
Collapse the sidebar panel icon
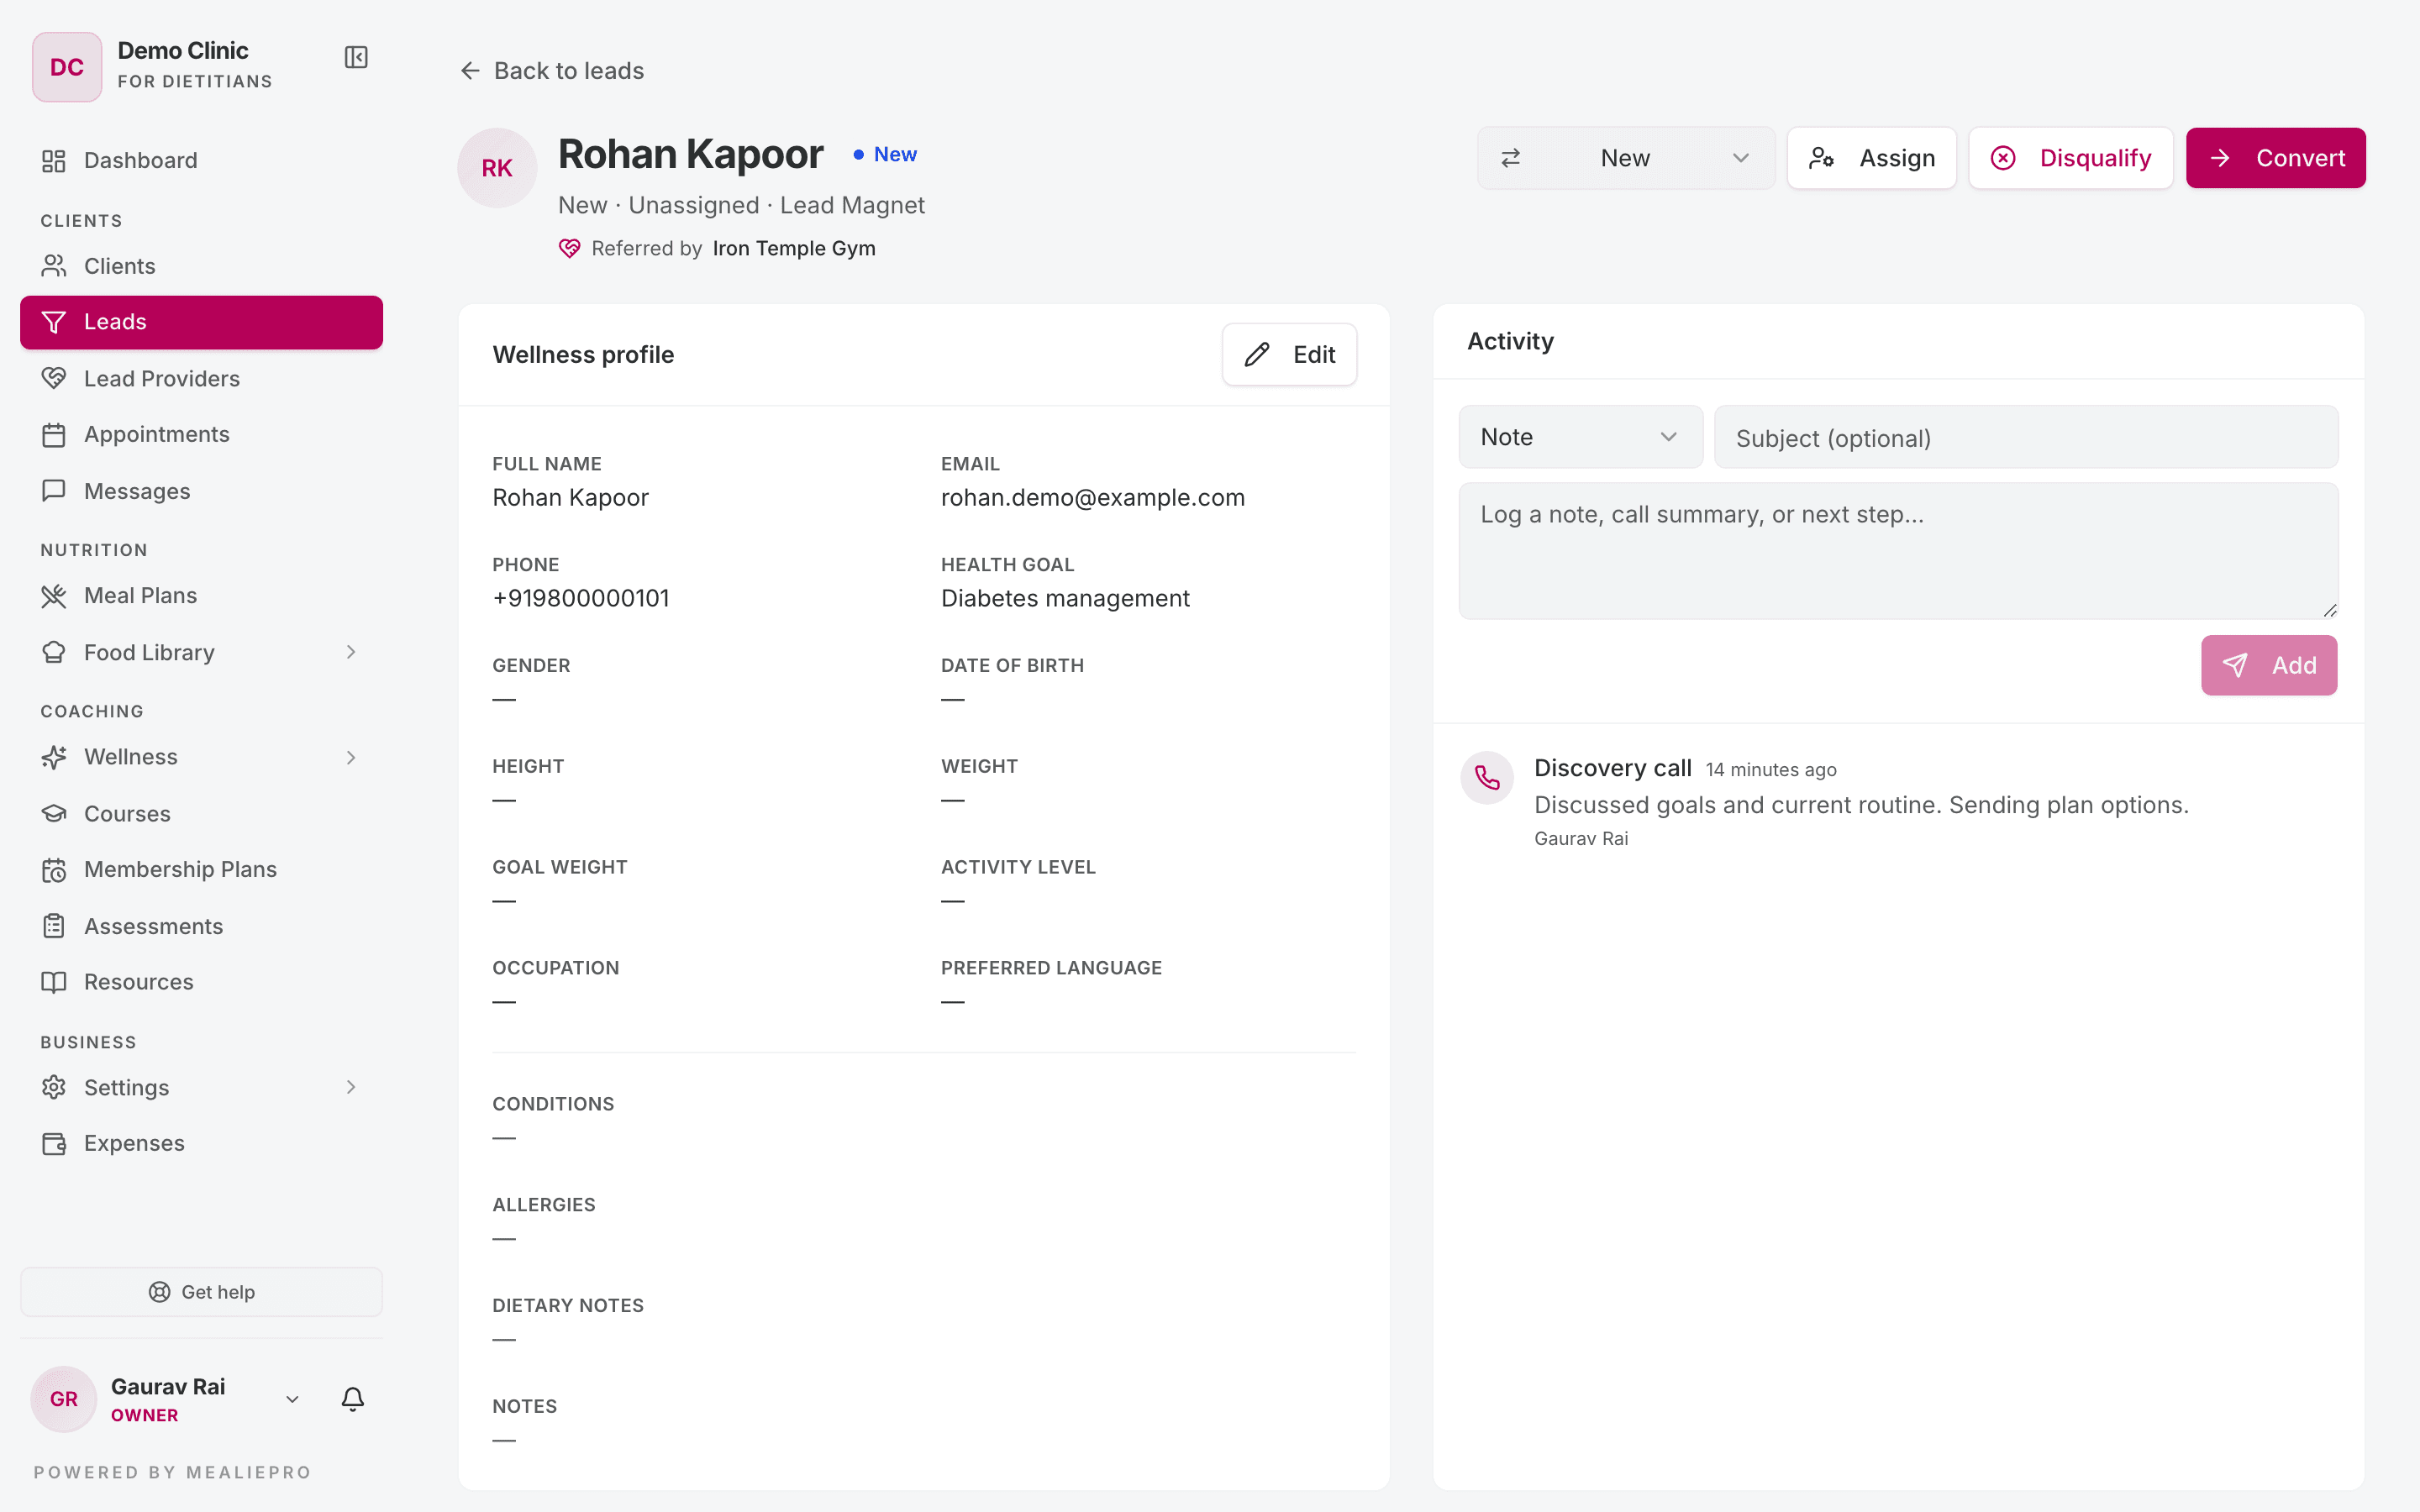point(356,57)
